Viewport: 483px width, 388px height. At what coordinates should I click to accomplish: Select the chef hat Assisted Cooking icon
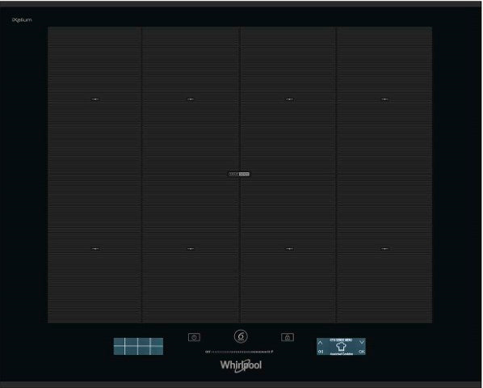341,347
